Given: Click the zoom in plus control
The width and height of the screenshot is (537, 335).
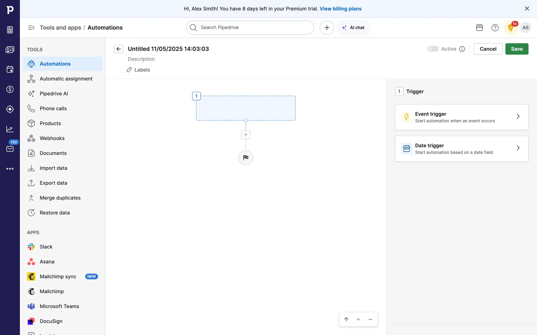Looking at the screenshot, I should click(x=358, y=319).
